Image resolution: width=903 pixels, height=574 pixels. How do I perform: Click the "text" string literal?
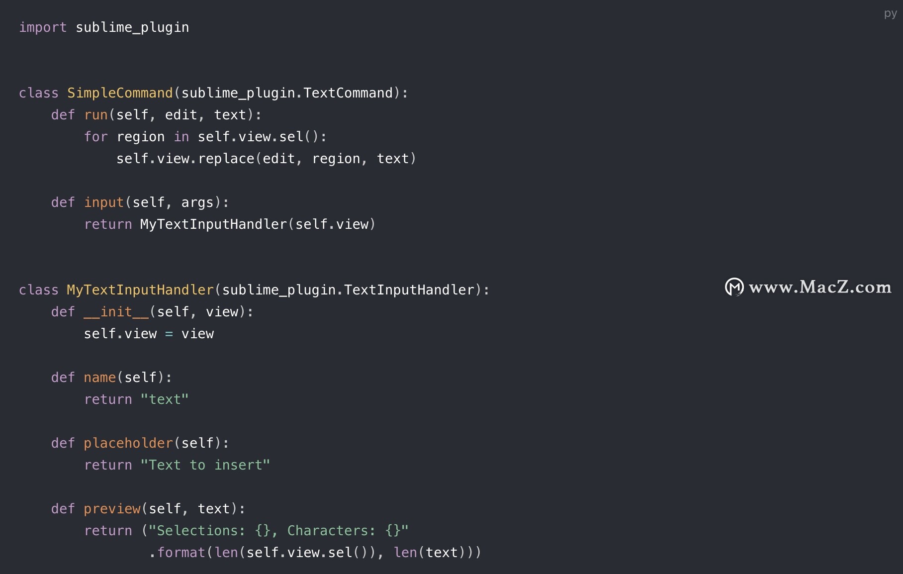click(165, 399)
